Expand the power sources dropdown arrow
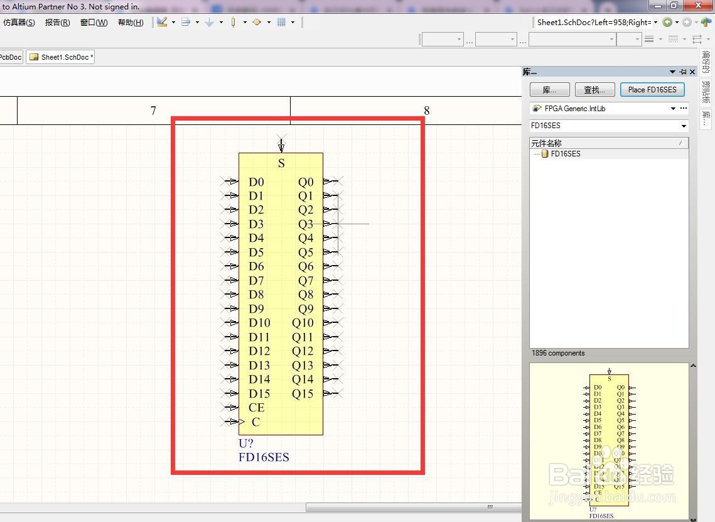Screen dimensions: 715x522 [221, 22]
